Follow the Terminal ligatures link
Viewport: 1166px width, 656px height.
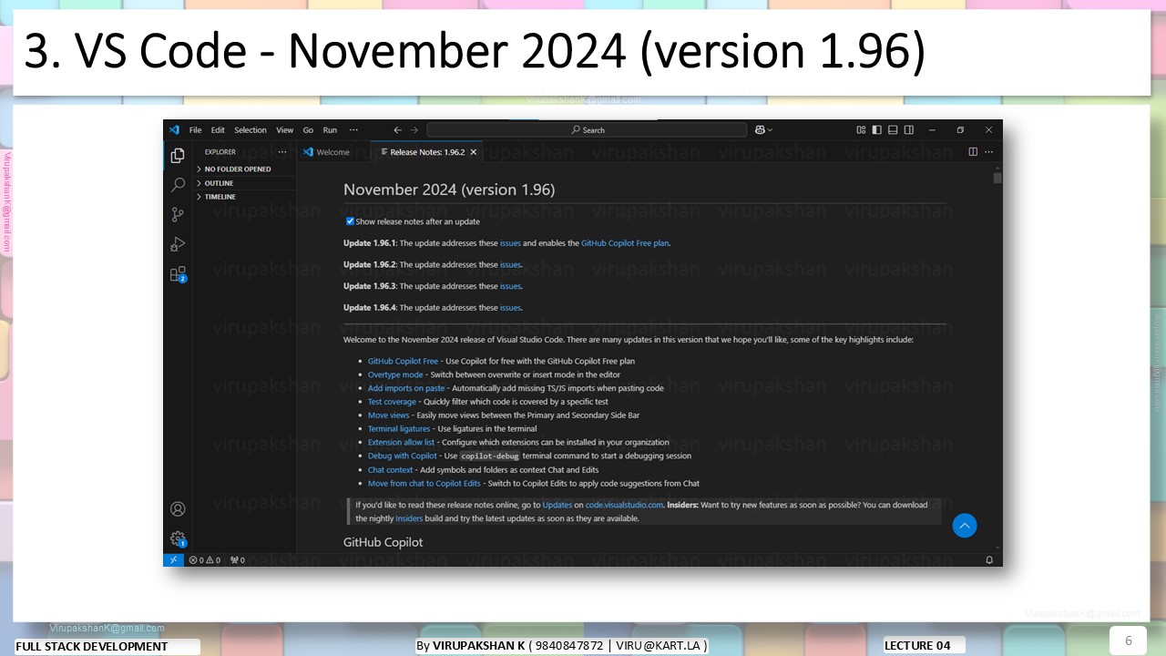(399, 428)
